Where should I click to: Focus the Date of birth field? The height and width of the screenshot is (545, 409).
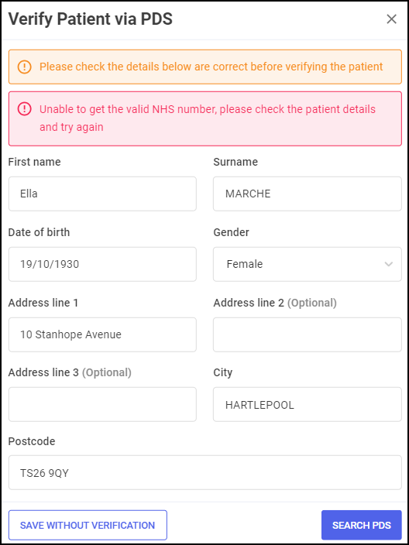coord(102,264)
